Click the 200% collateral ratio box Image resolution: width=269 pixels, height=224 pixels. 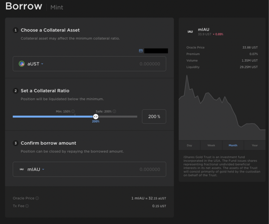click(154, 117)
